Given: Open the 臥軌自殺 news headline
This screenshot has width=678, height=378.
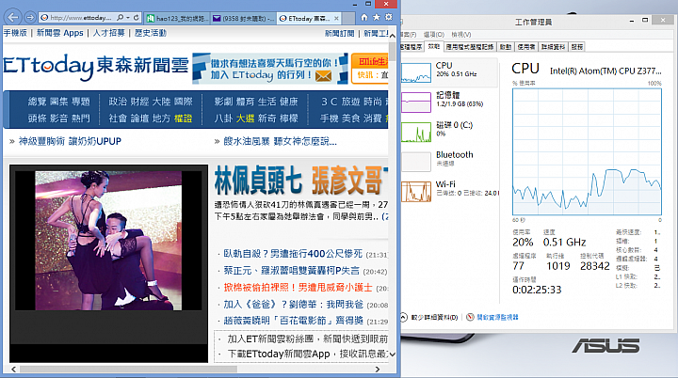Looking at the screenshot, I should 293,254.
